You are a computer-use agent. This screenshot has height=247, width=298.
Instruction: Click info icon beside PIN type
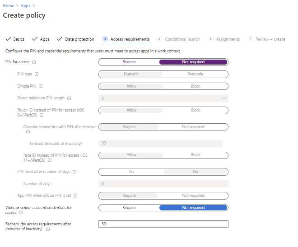[x=37, y=74]
